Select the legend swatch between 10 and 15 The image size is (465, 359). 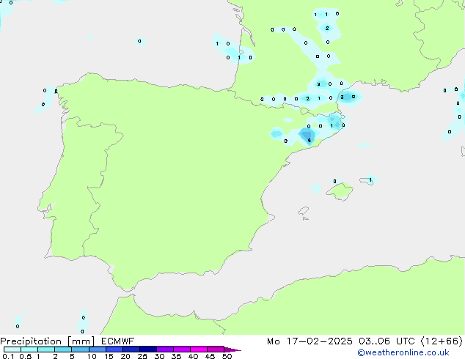point(97,349)
